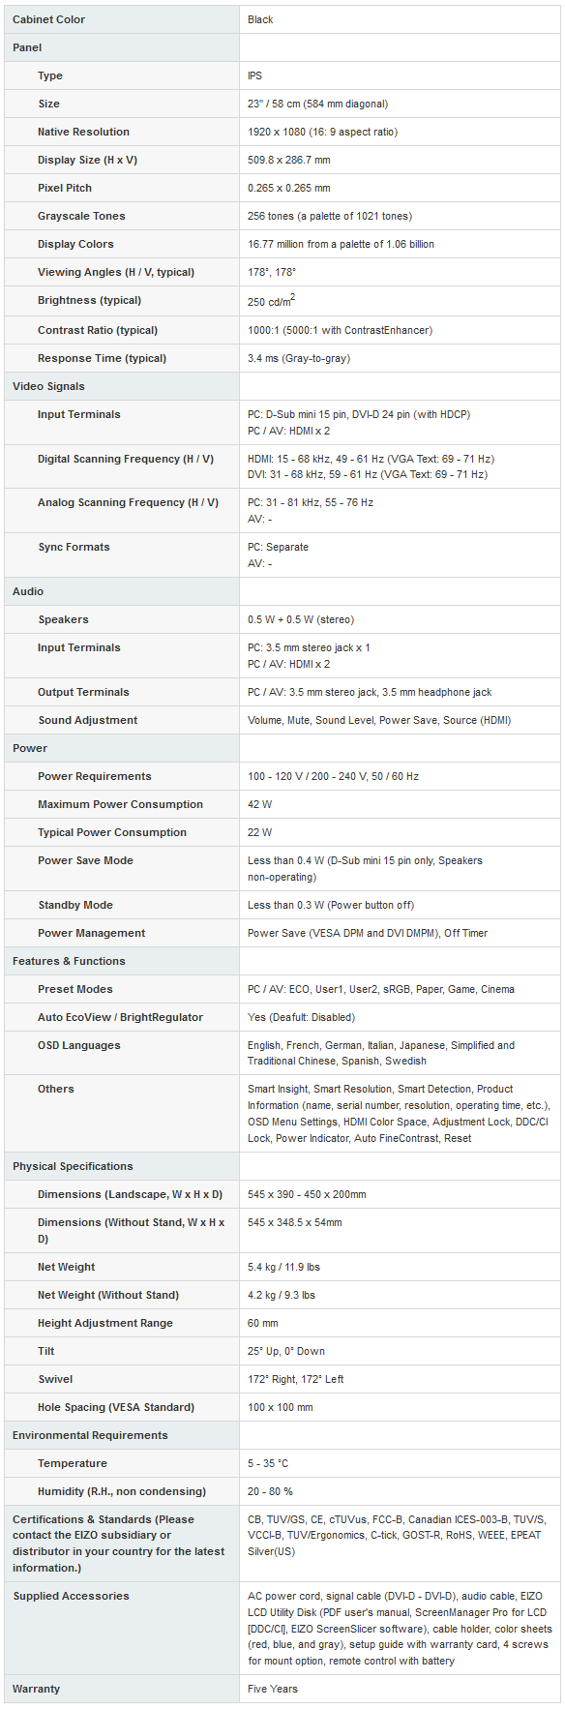The image size is (565, 1709).
Task: Click the Audio section header
Action: (x=28, y=591)
